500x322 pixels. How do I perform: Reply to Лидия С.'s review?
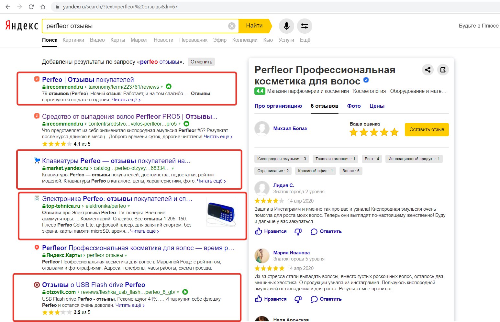click(x=326, y=231)
